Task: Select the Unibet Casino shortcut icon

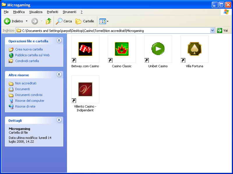Action: [x=158, y=49]
